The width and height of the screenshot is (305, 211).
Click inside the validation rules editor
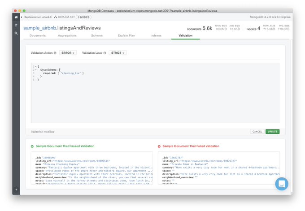point(155,93)
